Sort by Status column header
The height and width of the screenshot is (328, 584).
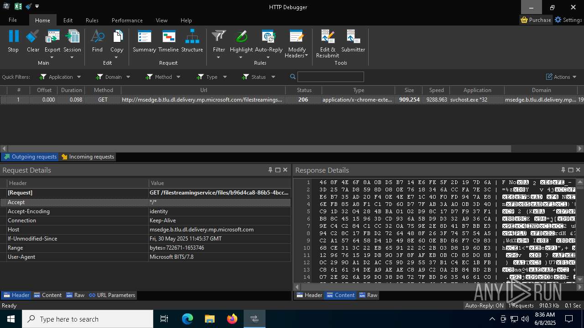(304, 90)
